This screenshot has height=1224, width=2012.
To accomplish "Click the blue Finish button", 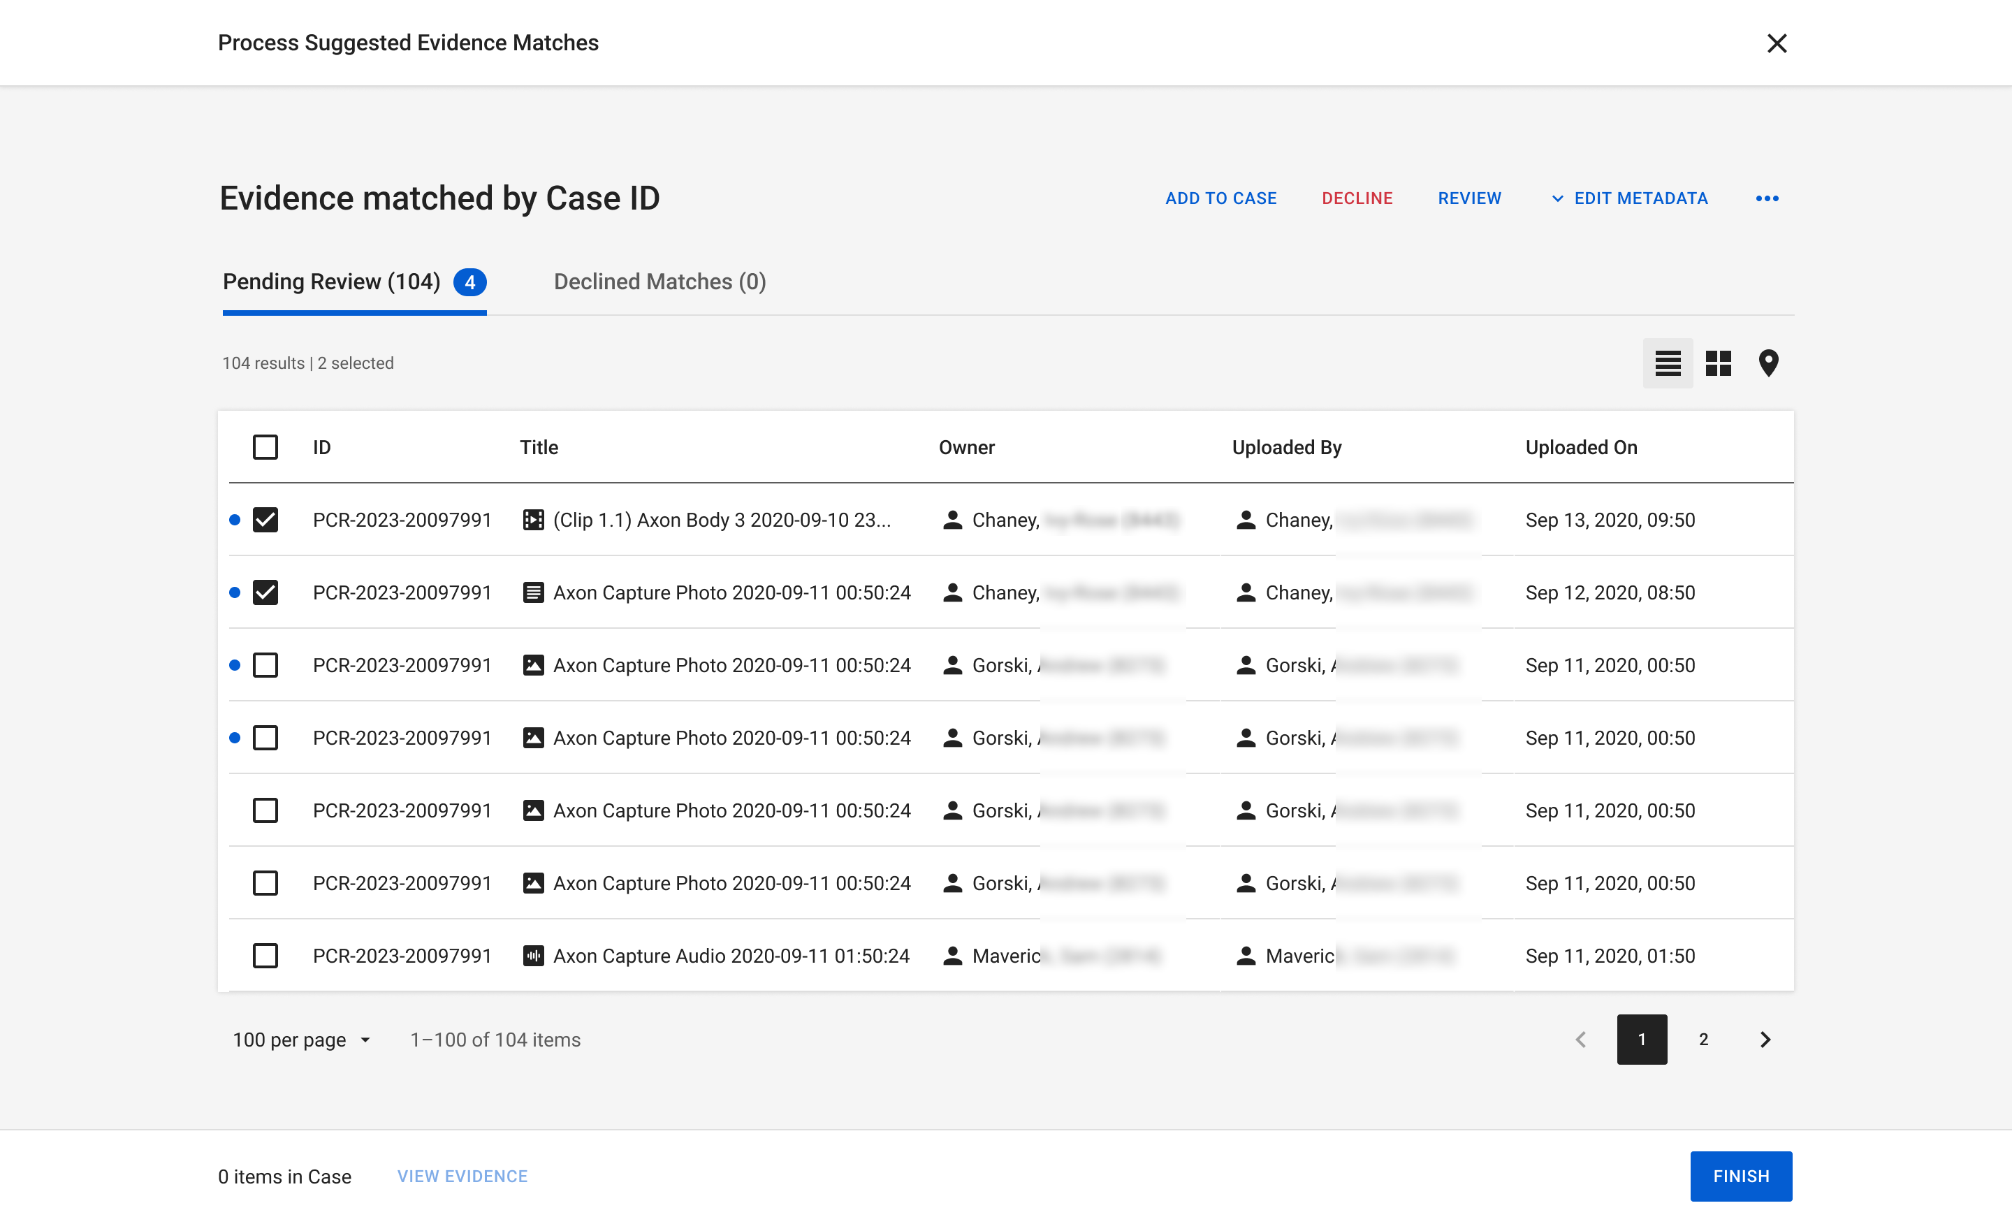I will pyautogui.click(x=1740, y=1176).
